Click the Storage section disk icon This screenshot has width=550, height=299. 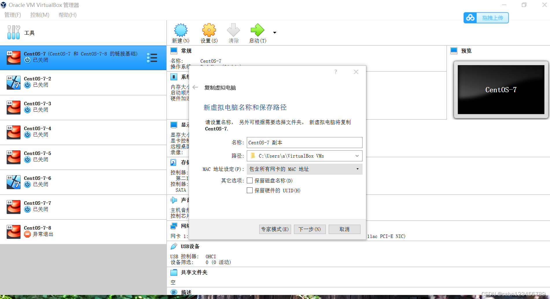[174, 163]
